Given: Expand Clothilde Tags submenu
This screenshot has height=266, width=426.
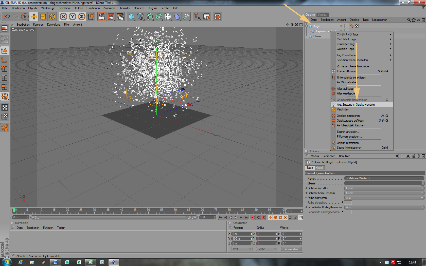Looking at the screenshot, I should click(x=362, y=49).
